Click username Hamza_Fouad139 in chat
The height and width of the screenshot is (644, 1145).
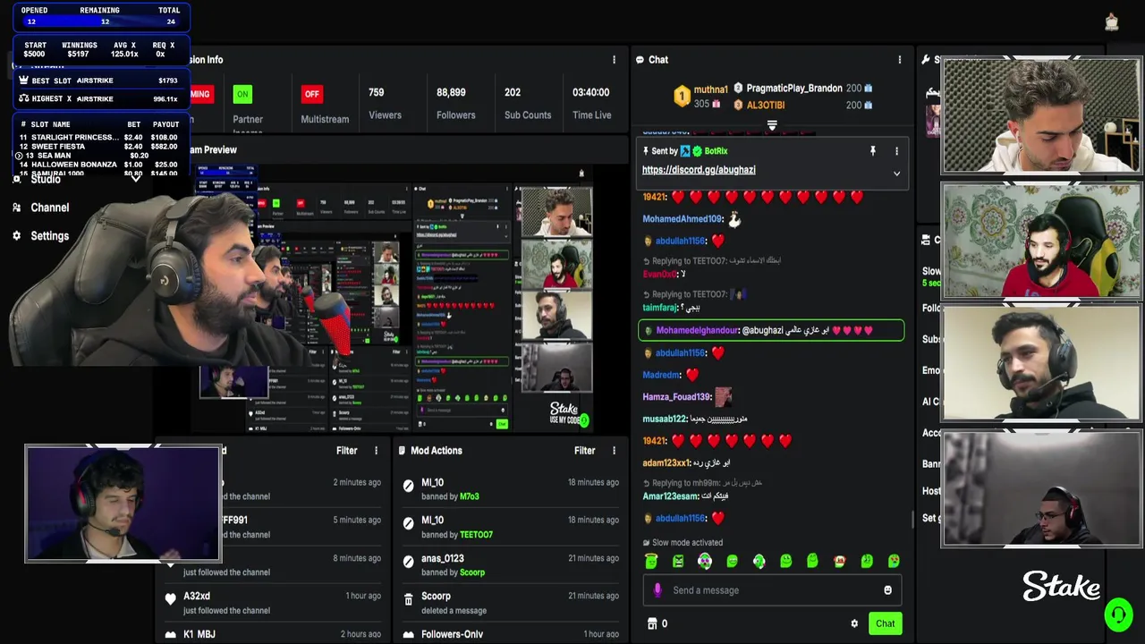point(676,397)
